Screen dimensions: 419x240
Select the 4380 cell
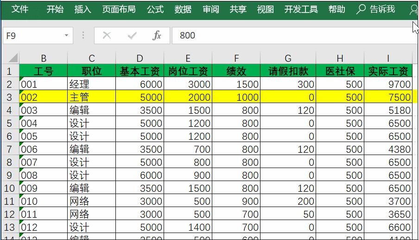click(388, 149)
